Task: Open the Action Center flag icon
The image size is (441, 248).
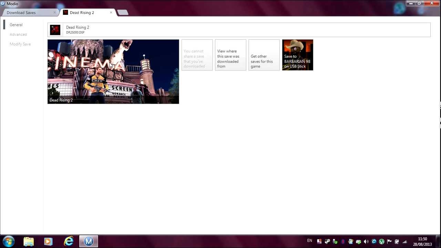Action: pos(389,241)
